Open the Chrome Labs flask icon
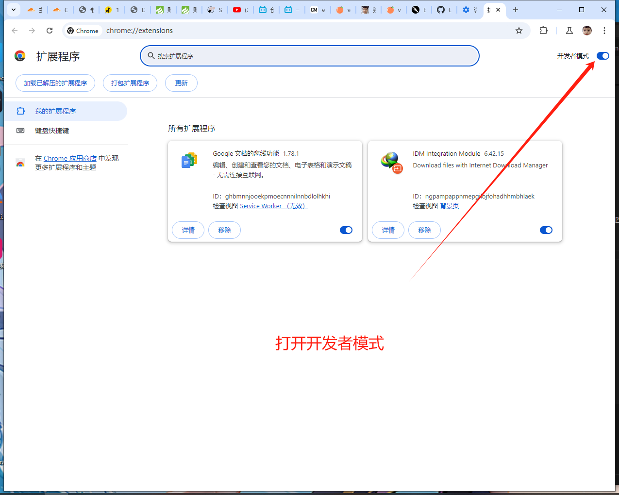Image resolution: width=619 pixels, height=495 pixels. pos(569,31)
